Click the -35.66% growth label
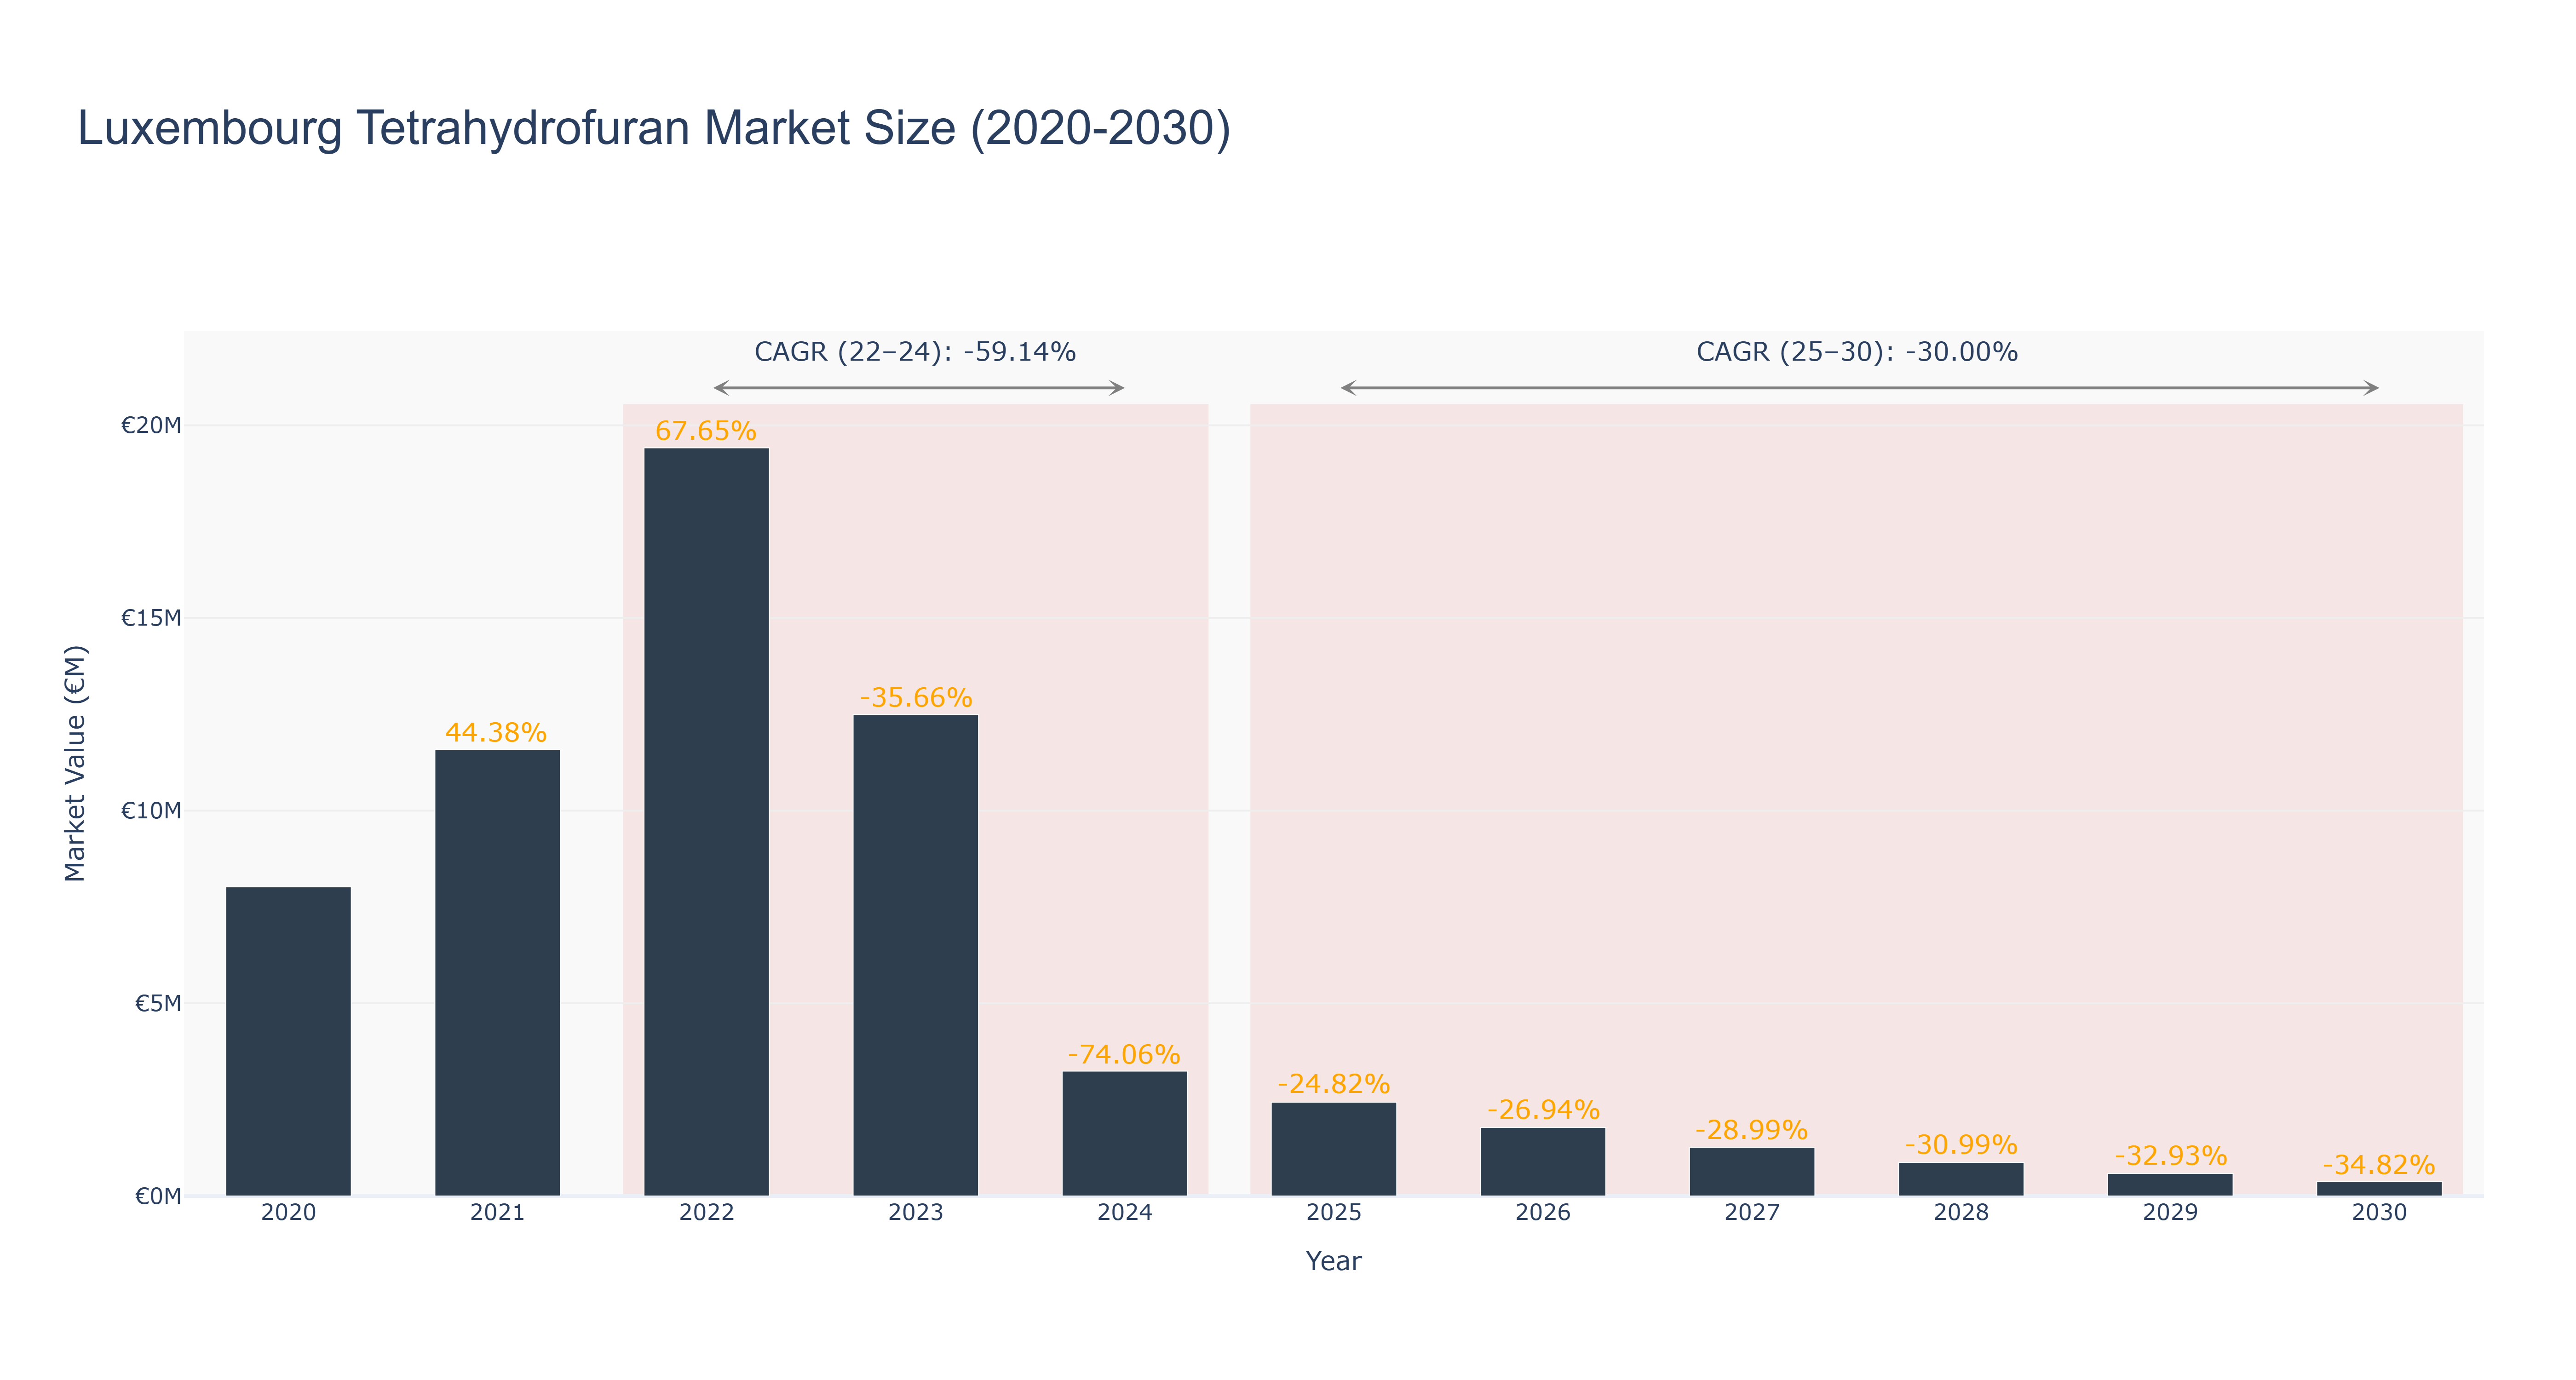 point(916,698)
